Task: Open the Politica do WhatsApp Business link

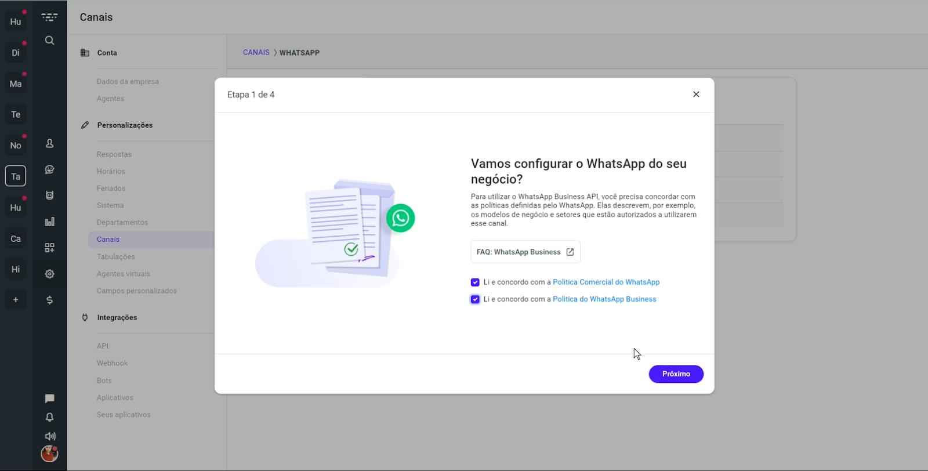Action: pyautogui.click(x=604, y=299)
